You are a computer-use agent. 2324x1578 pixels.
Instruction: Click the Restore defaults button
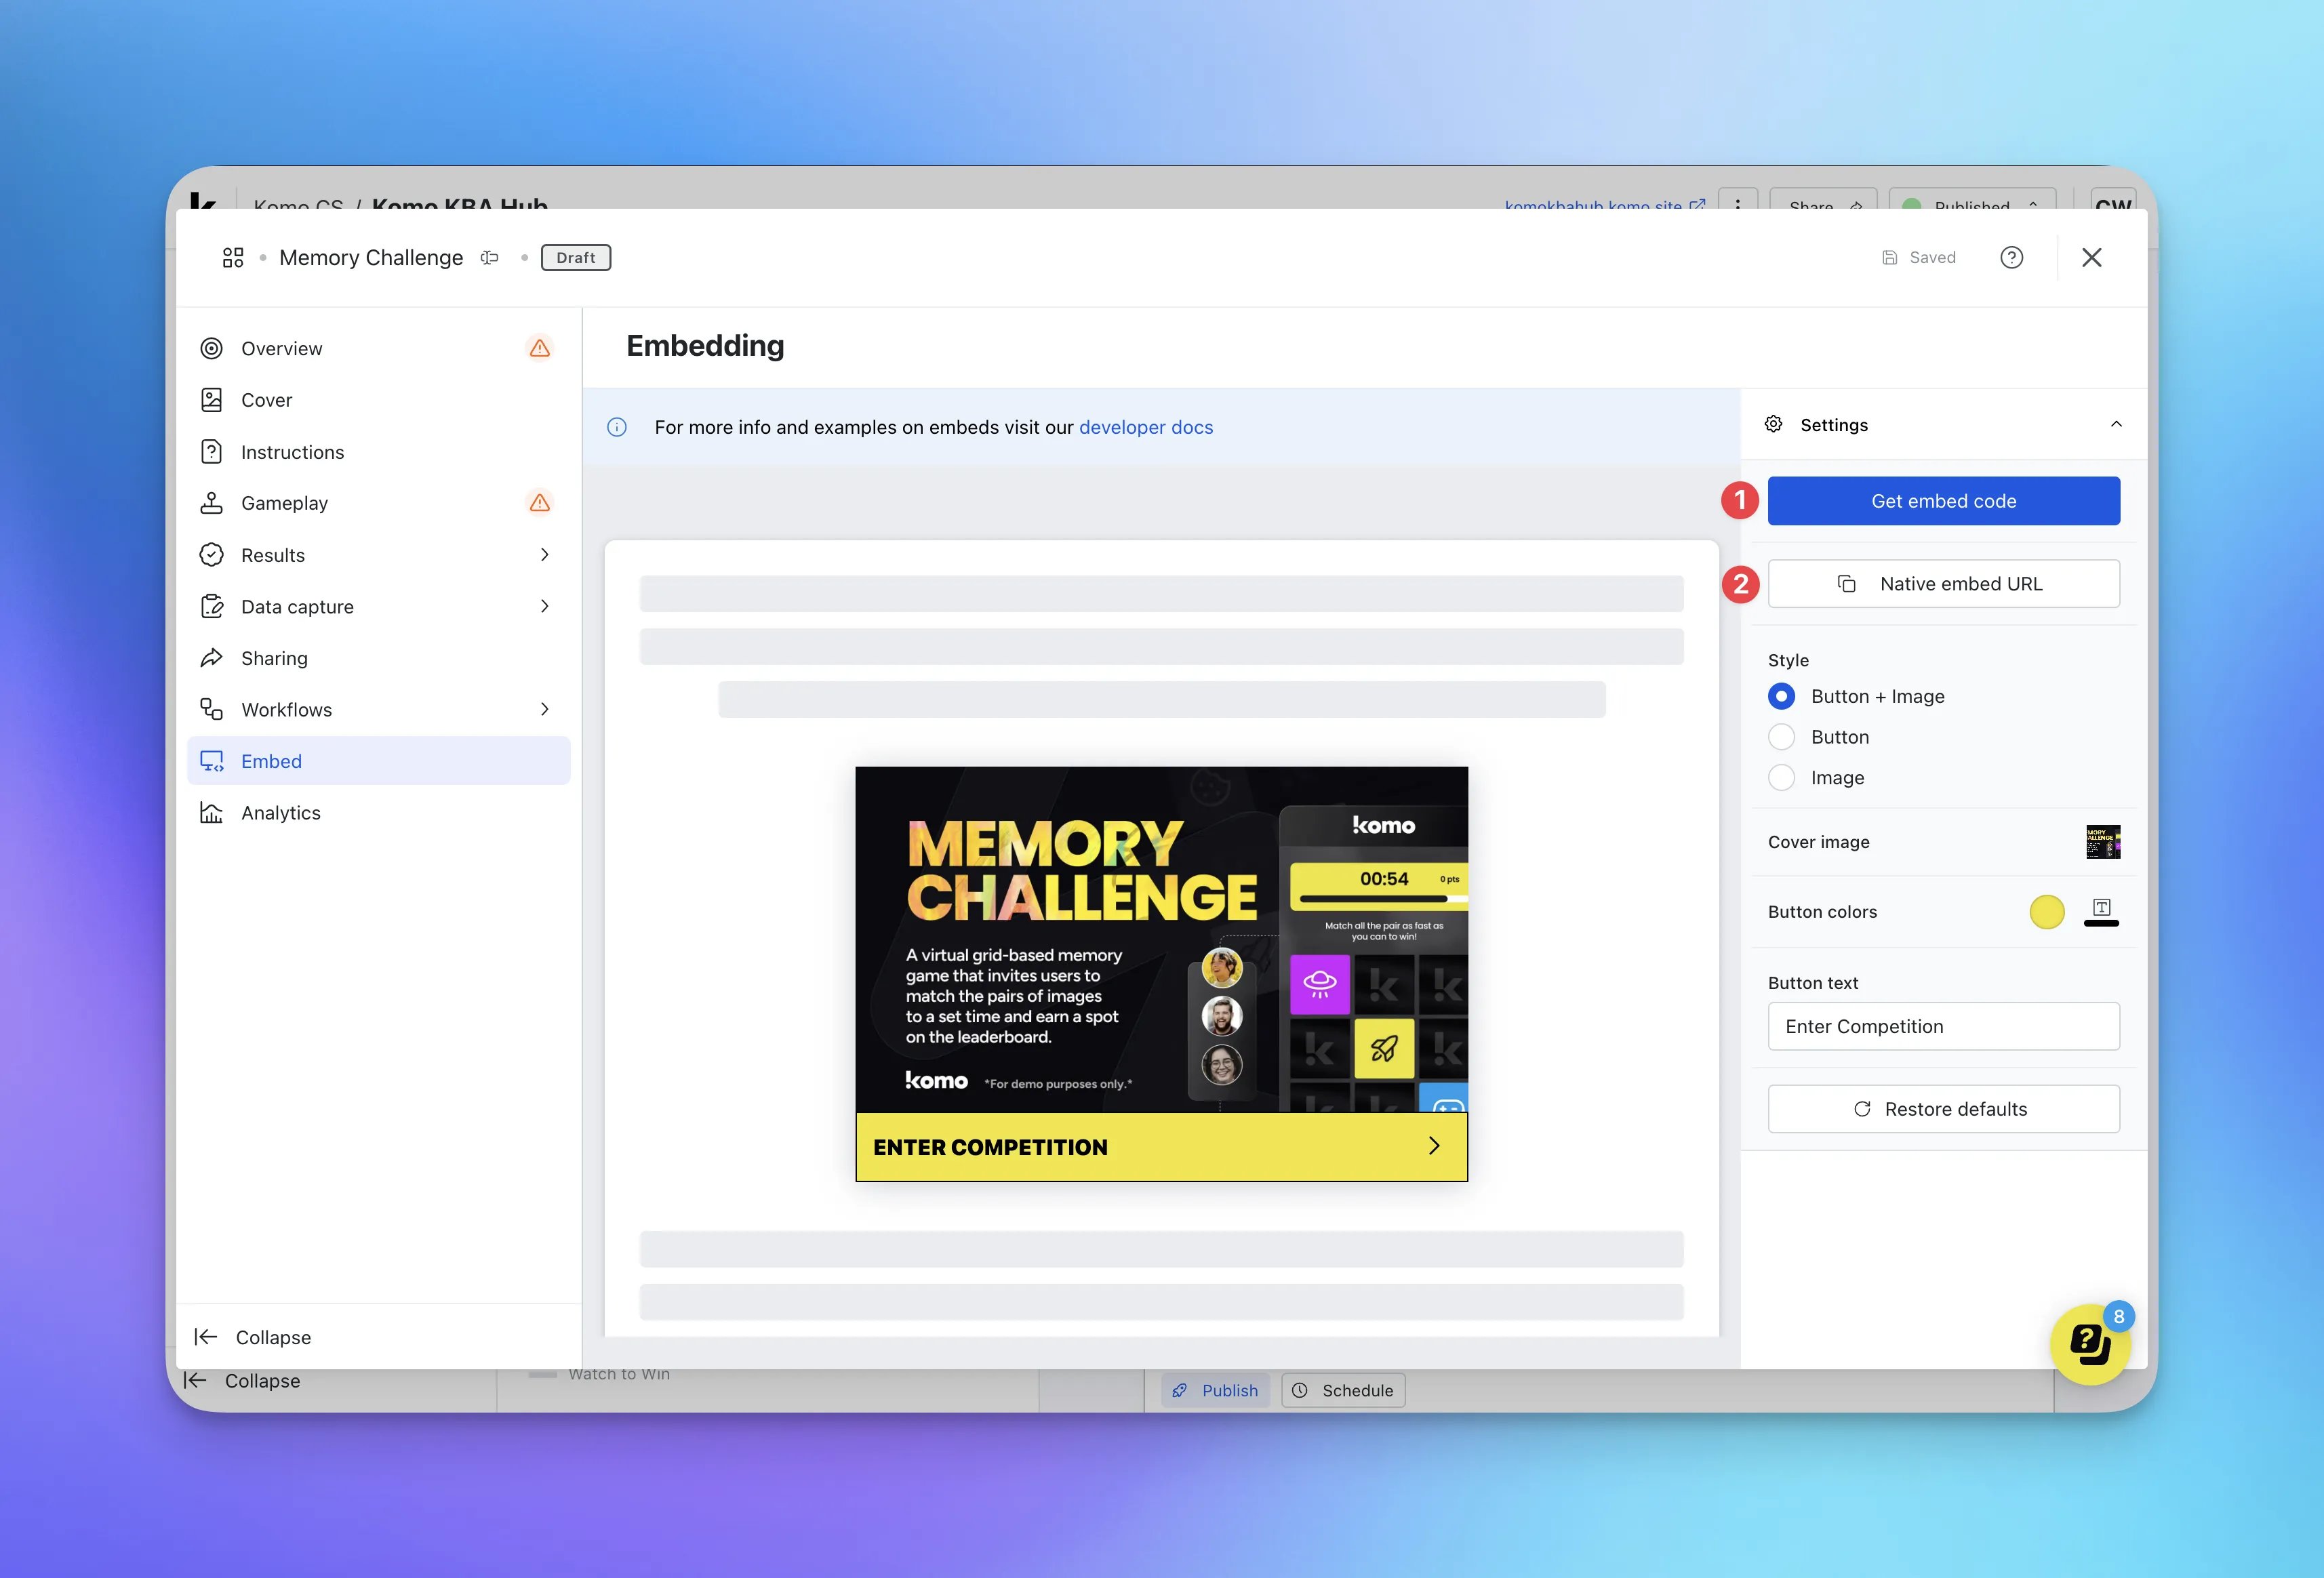1943,1109
